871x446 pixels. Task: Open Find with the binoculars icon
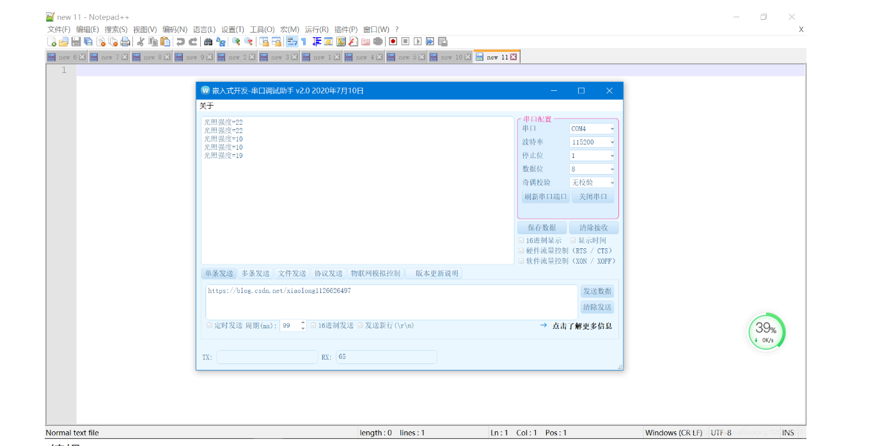pos(208,42)
